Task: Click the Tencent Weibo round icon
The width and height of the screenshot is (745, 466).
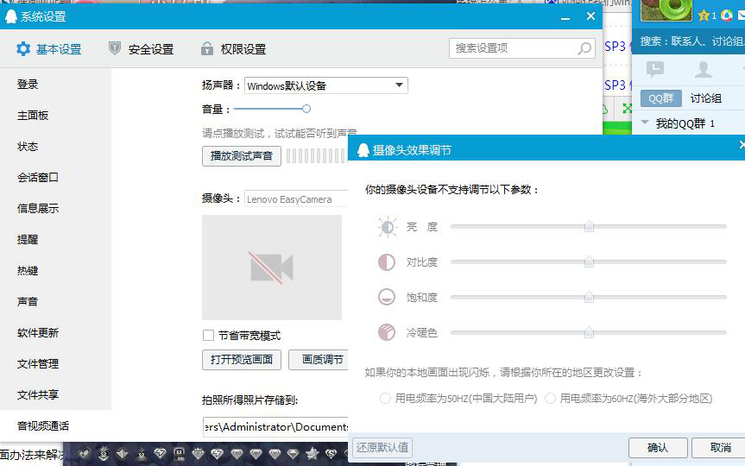Action: (727, 16)
